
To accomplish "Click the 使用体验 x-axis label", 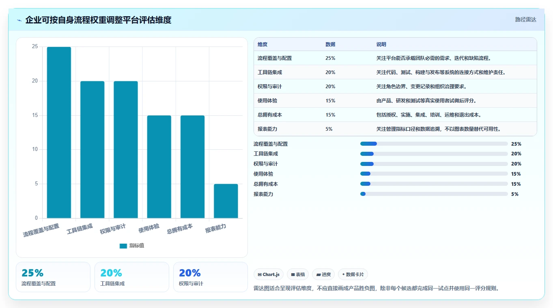I will (149, 228).
